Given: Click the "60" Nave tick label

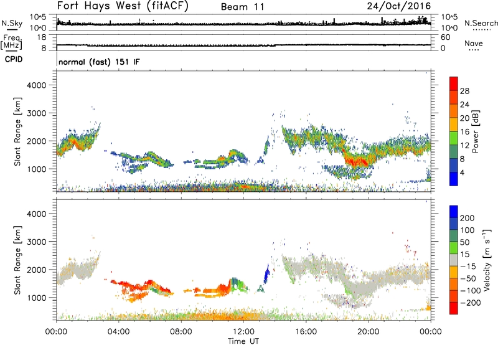Looking at the screenshot, I should (446, 37).
